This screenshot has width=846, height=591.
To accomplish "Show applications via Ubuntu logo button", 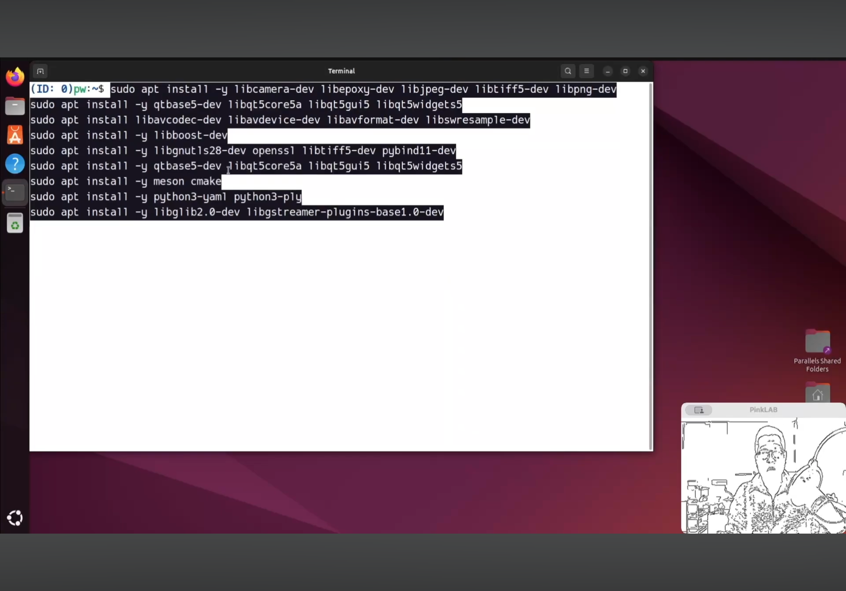I will coord(15,518).
